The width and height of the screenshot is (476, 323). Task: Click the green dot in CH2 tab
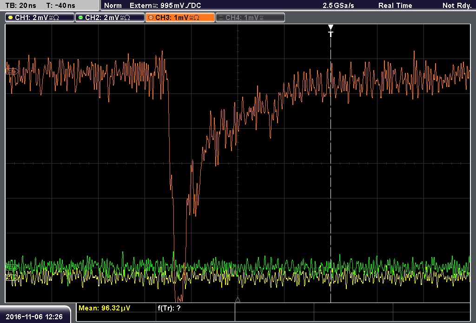click(81, 18)
